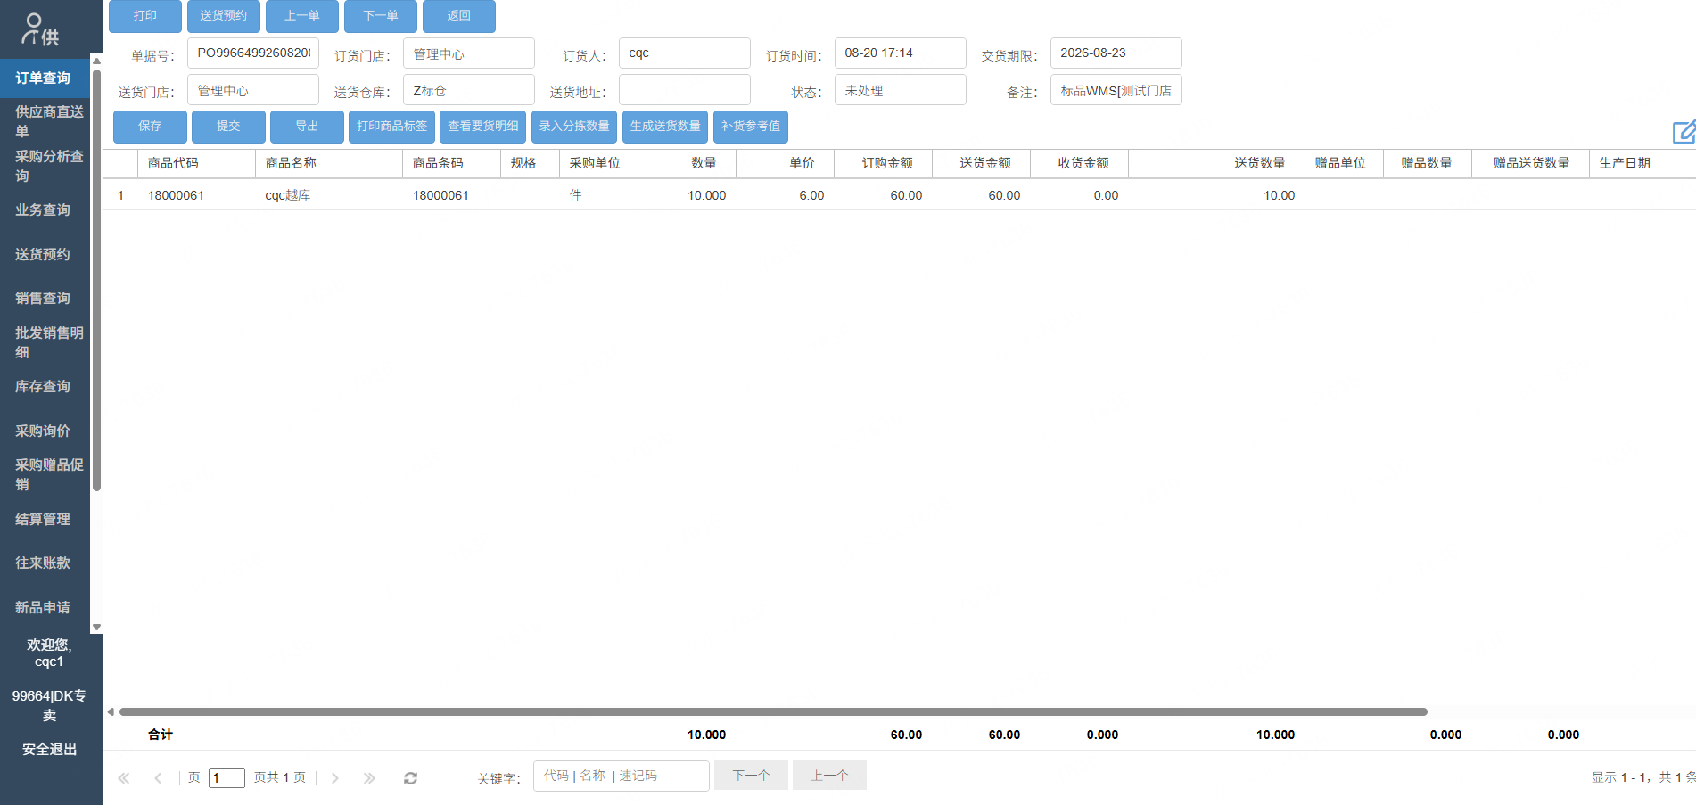This screenshot has width=1696, height=805.
Task: Click the sidebar vertical scrollbar thumb
Action: (x=96, y=279)
